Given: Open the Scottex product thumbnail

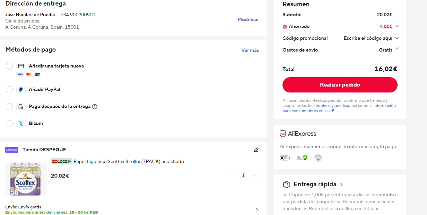Looking at the screenshot, I should (x=26, y=179).
